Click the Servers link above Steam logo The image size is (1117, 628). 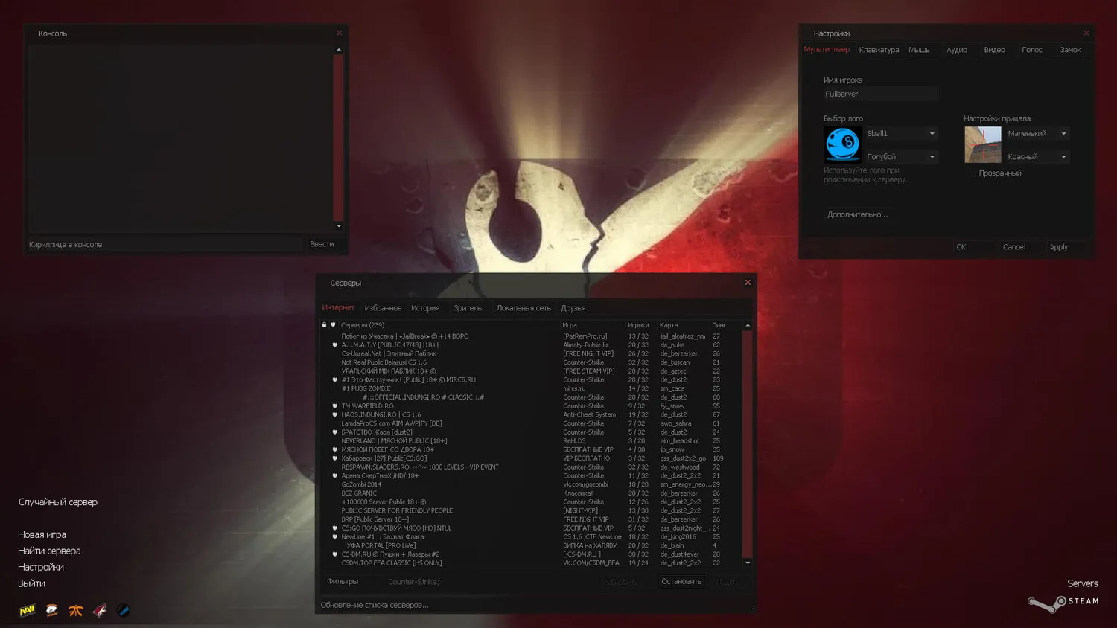coord(1082,583)
